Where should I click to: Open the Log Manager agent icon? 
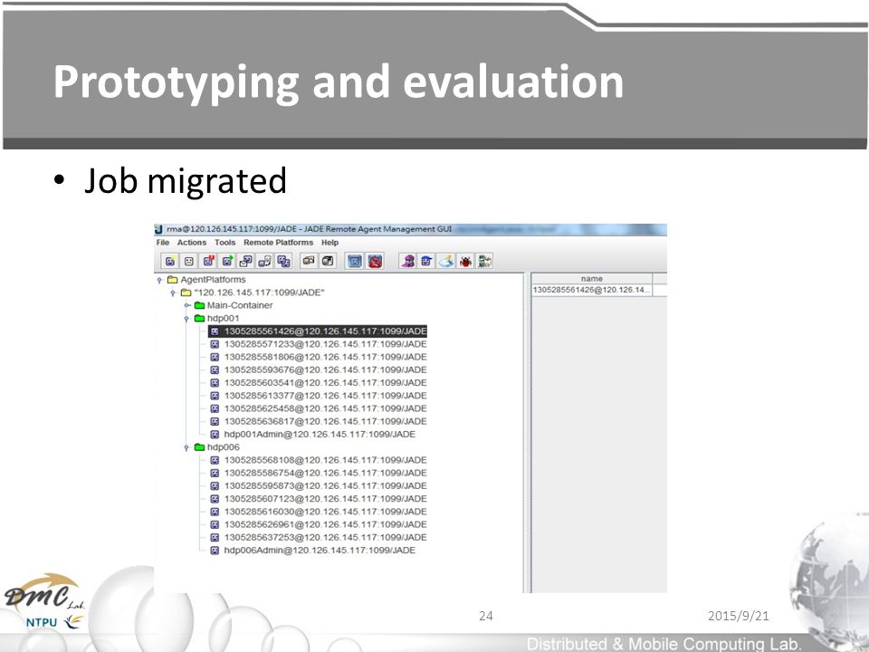point(445,261)
